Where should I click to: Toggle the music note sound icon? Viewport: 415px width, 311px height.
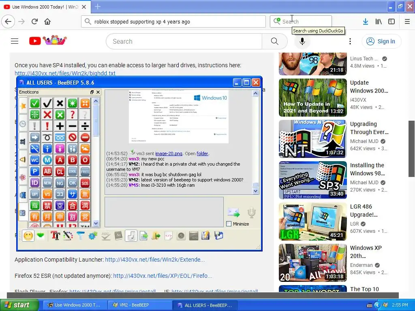pyautogui.click(x=131, y=235)
